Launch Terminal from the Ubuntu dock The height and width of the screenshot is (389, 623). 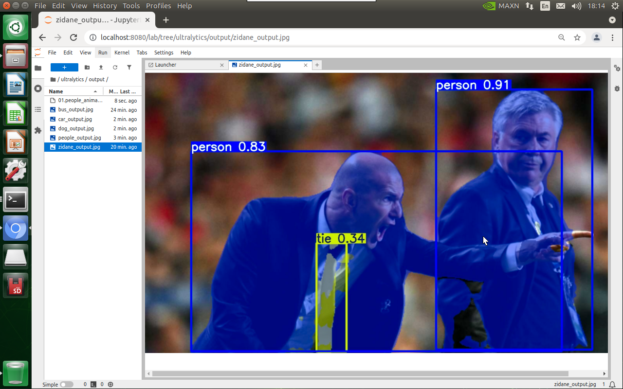16,199
